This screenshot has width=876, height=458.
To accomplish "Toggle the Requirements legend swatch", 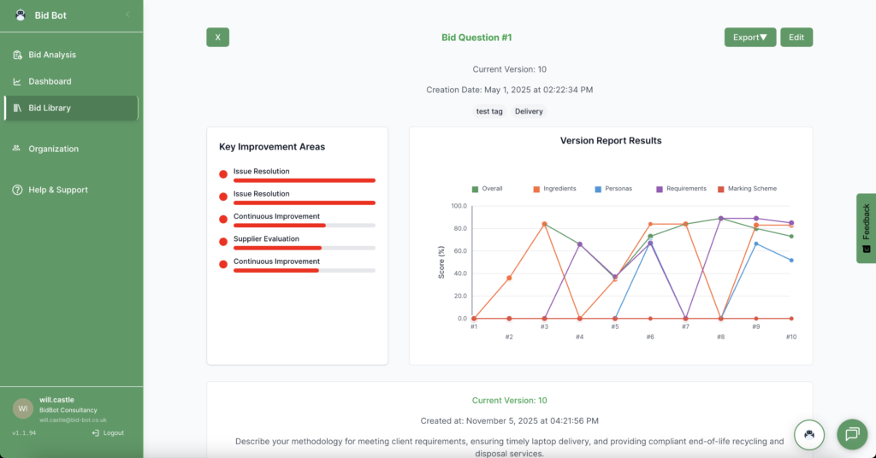I will click(x=660, y=189).
